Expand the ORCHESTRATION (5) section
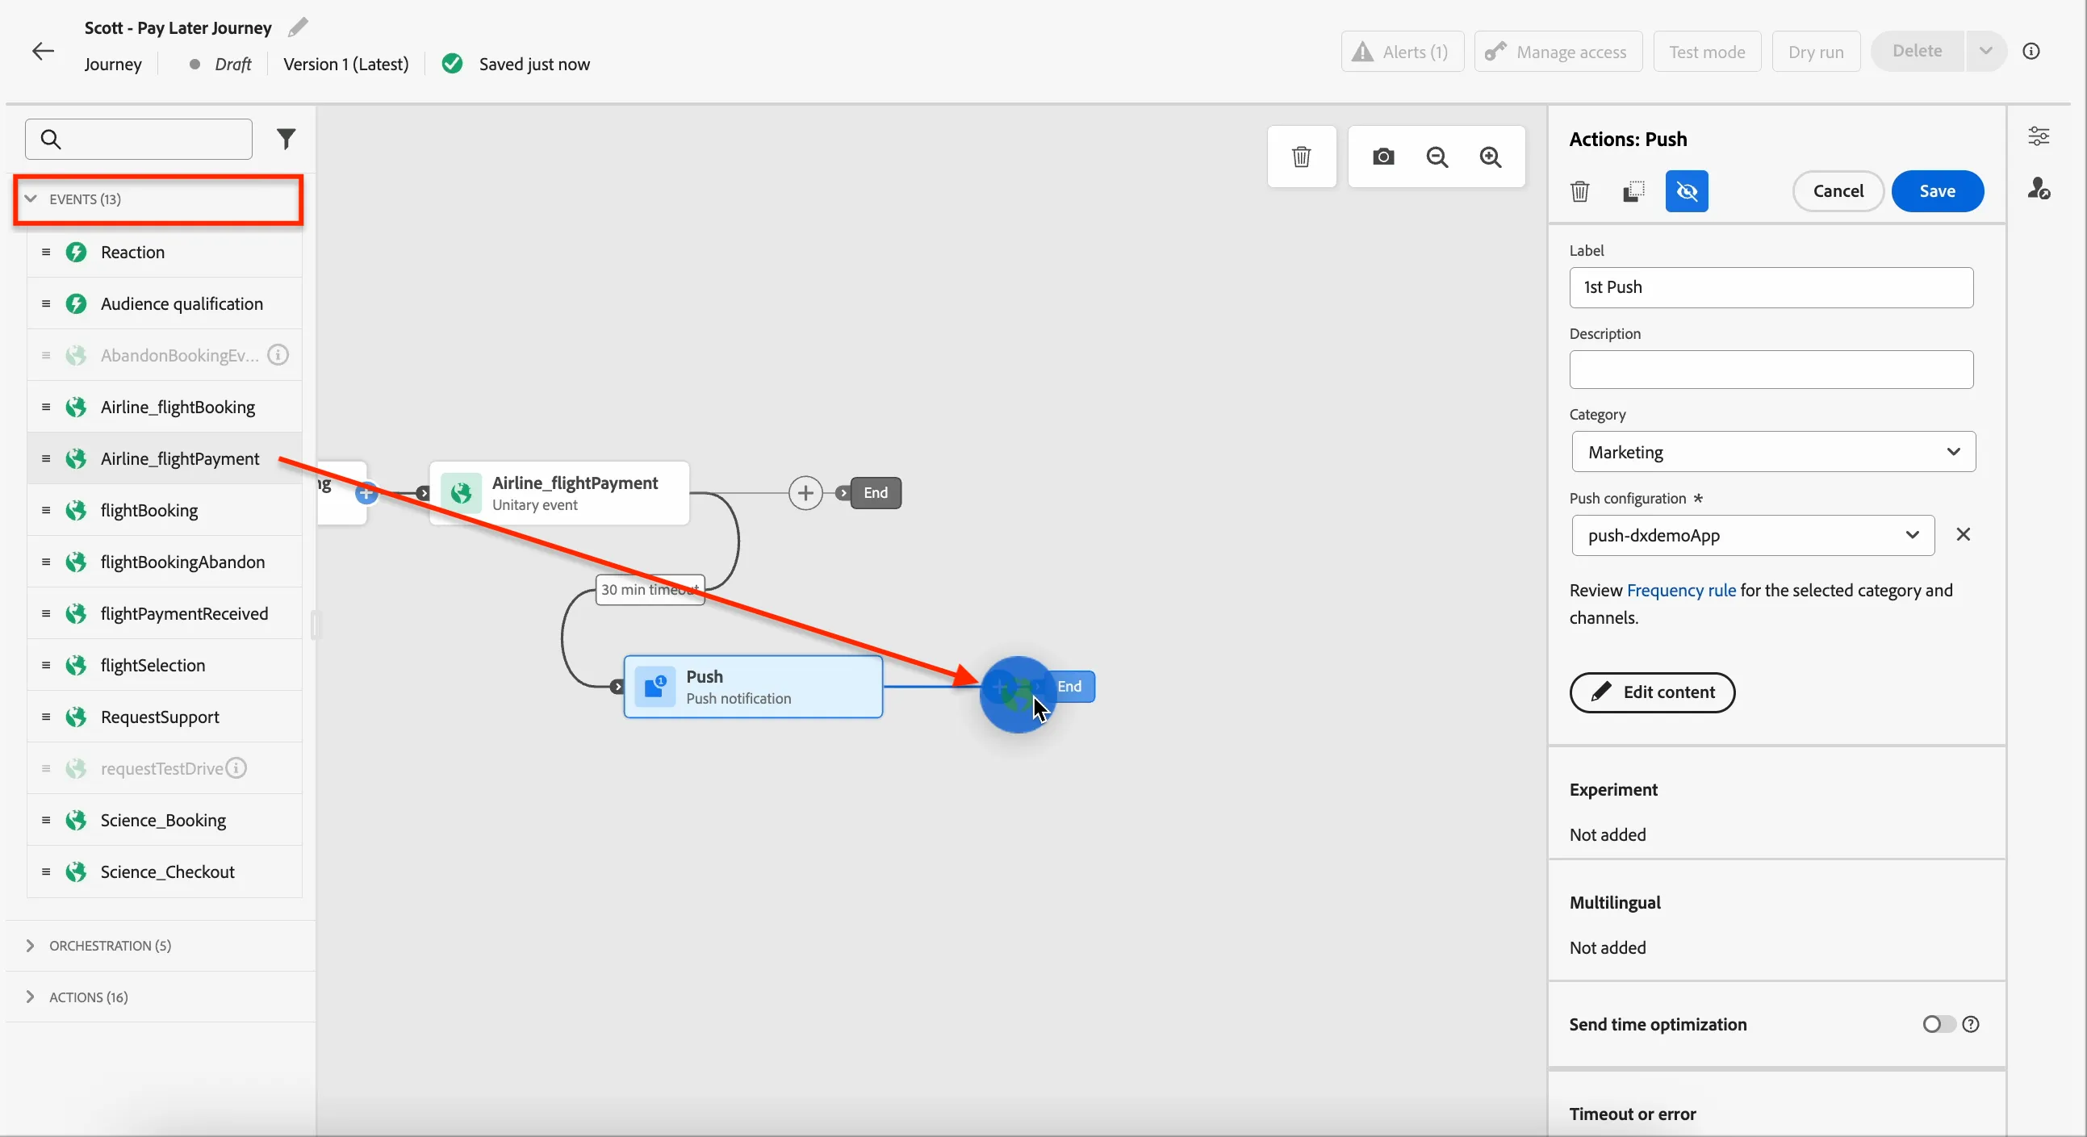 click(x=161, y=946)
